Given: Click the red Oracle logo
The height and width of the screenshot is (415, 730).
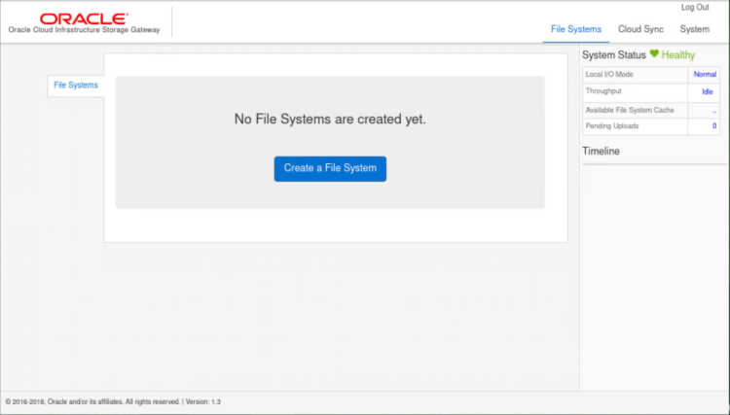Looking at the screenshot, I should 83,18.
